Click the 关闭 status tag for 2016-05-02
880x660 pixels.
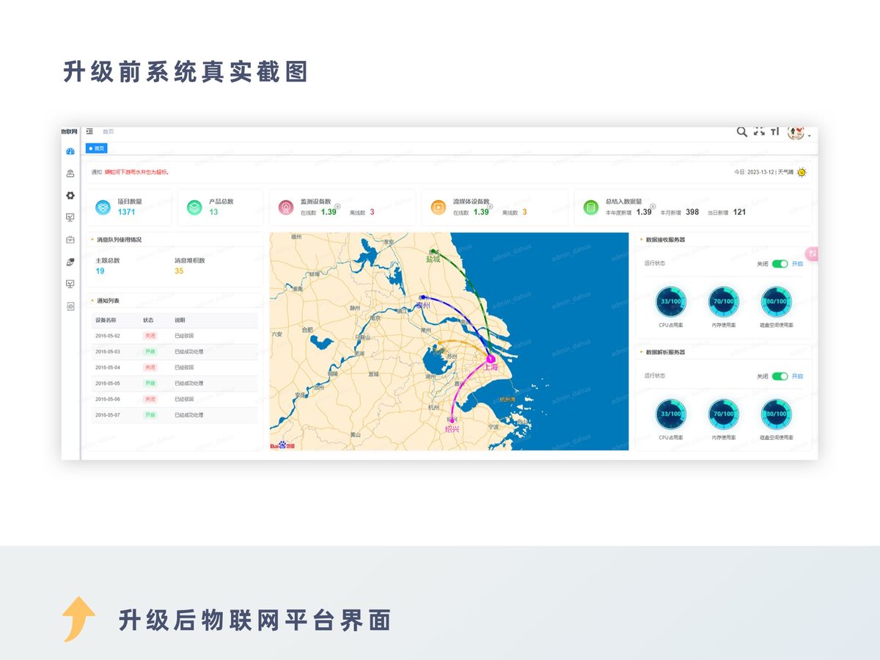[150, 336]
